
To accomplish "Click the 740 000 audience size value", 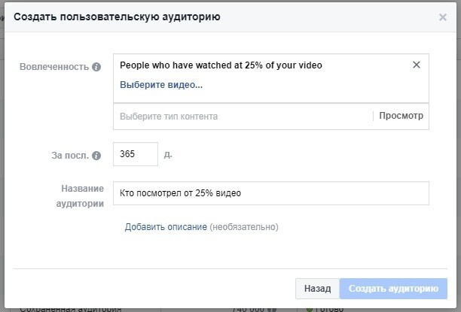I will (250, 307).
